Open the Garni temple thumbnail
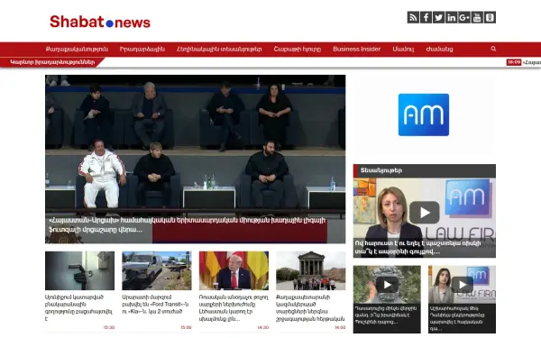The height and width of the screenshot is (338, 541). click(x=310, y=270)
